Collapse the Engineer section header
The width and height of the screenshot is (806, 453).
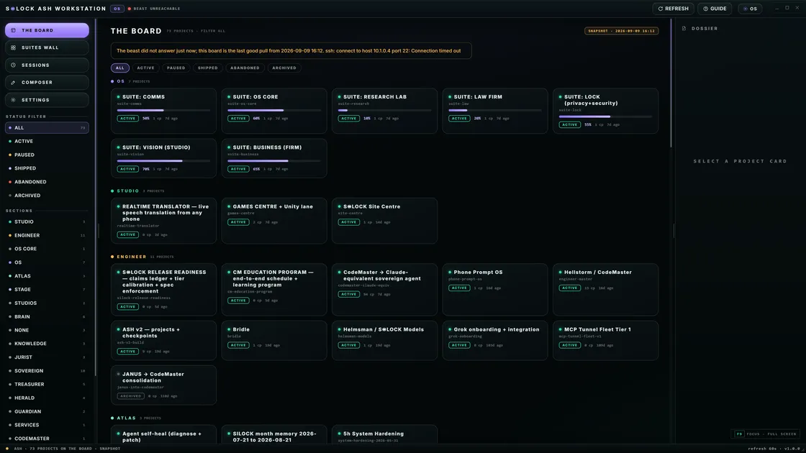pyautogui.click(x=142, y=257)
